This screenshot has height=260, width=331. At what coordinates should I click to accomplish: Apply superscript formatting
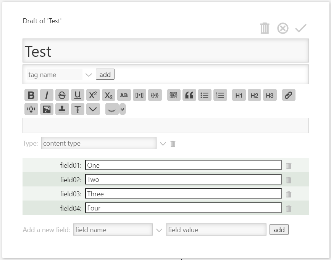click(93, 95)
